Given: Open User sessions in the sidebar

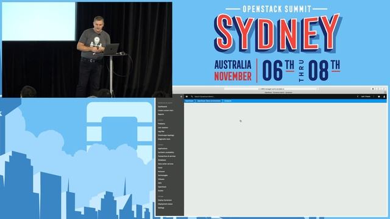Looking at the screenshot, I should coord(163,127).
